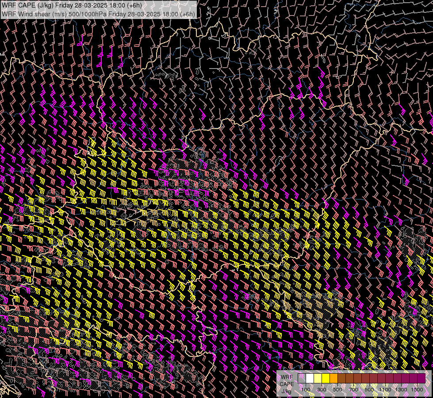The width and height of the screenshot is (433, 398).
Task: Click the WRF Wind shear 500/1000hPa title line
Action: (x=98, y=14)
